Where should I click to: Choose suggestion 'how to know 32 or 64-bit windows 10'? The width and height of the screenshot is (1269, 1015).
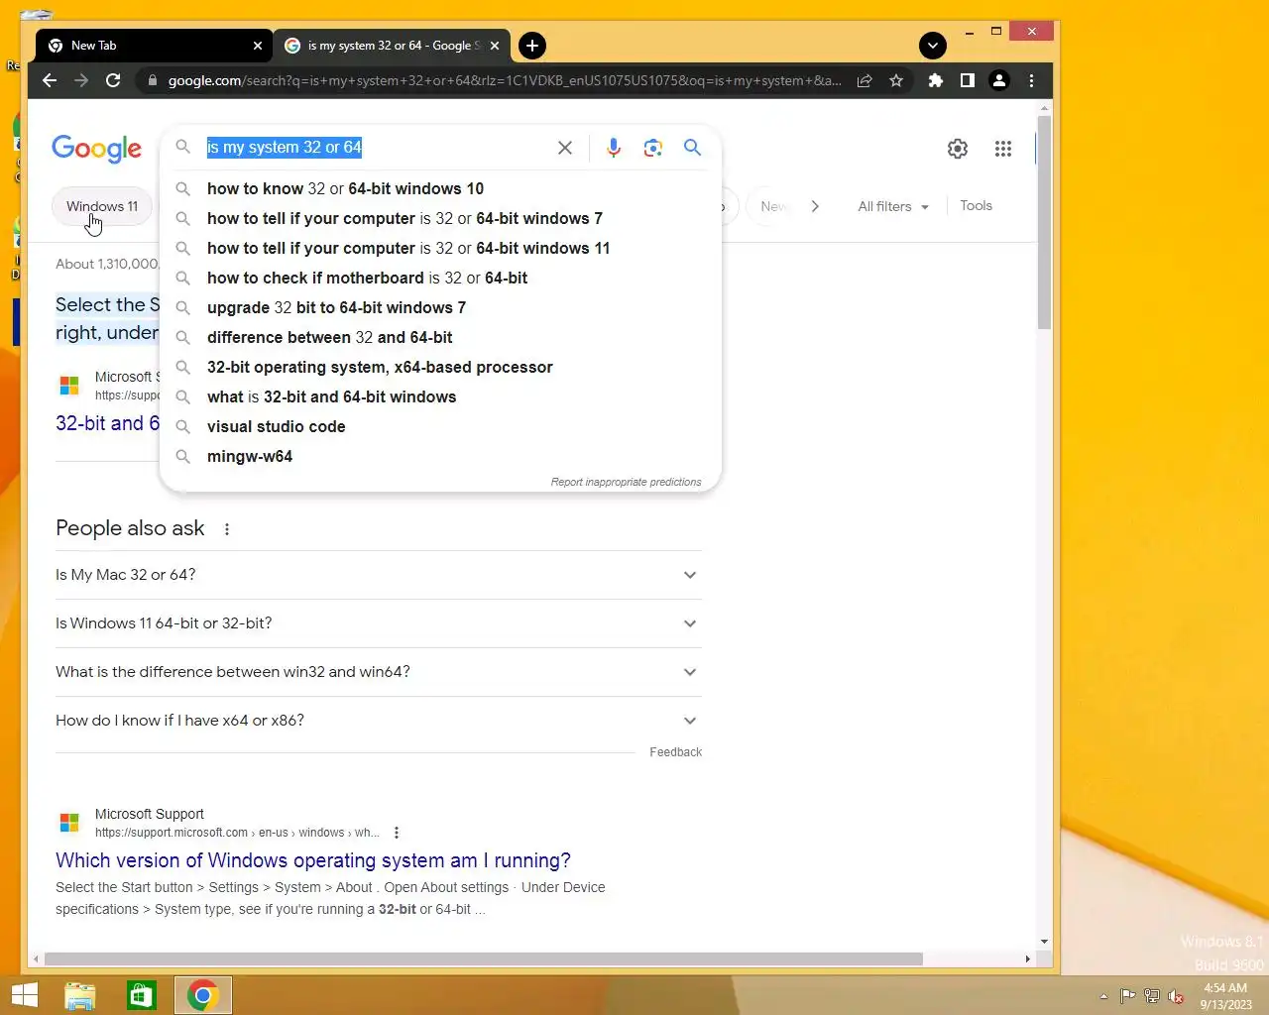tap(440, 188)
